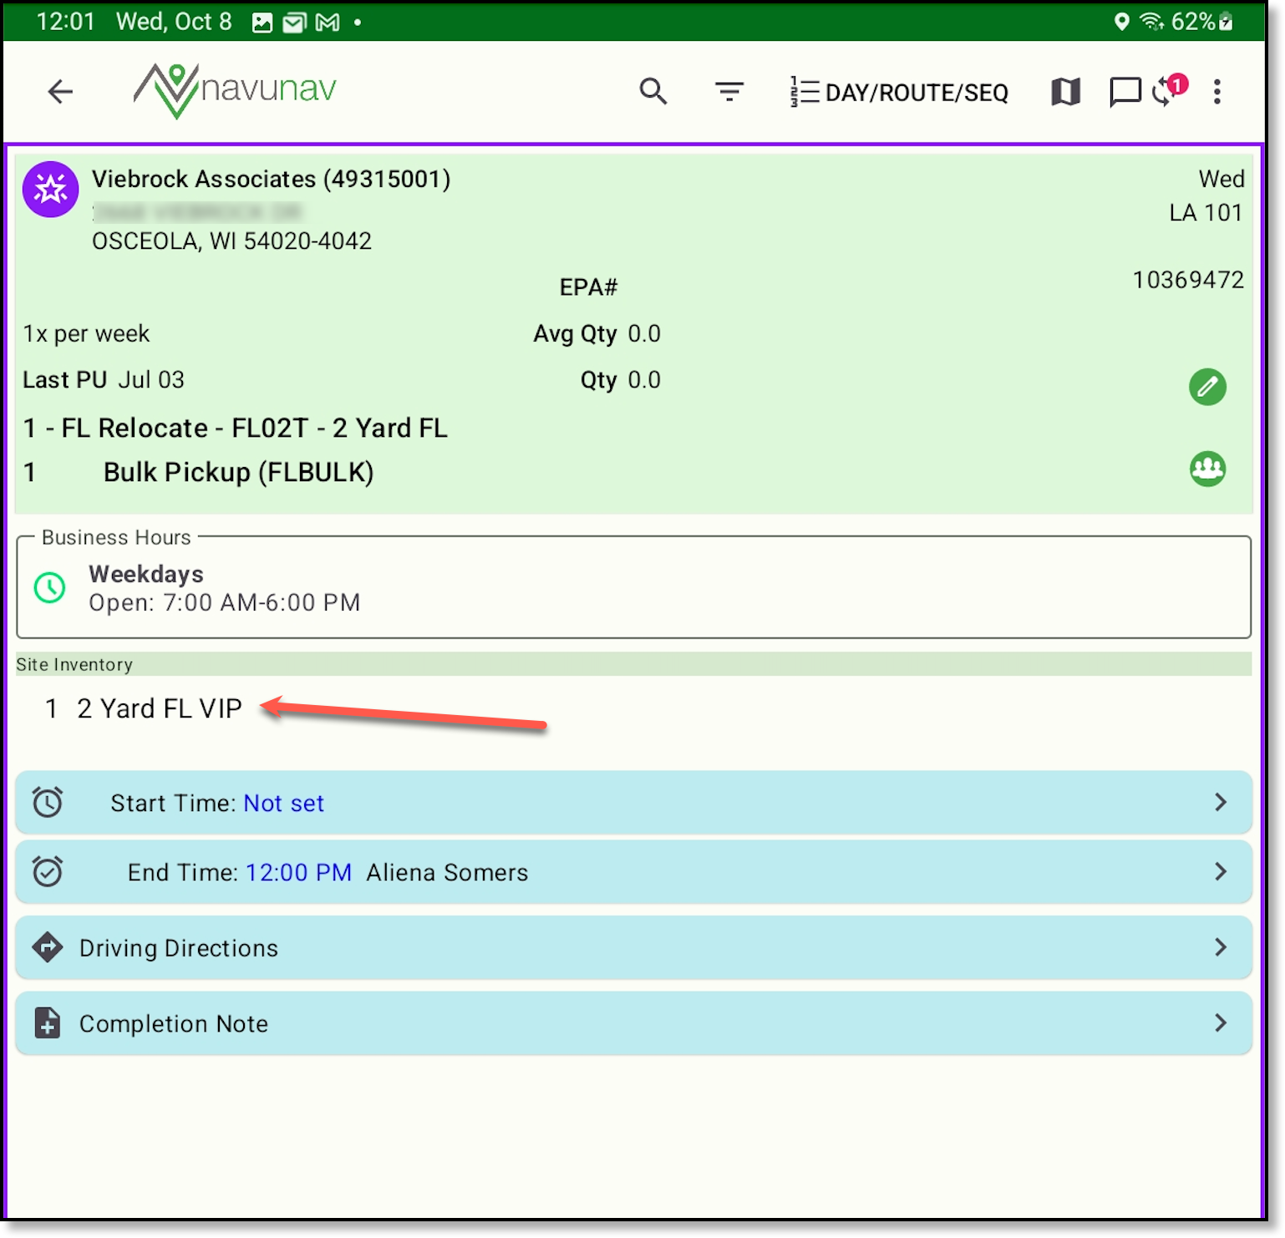Screen dimensions: 1285x1238
Task: Tap the OSCEOLA, WI 54020-4042 address
Action: pyautogui.click(x=231, y=241)
